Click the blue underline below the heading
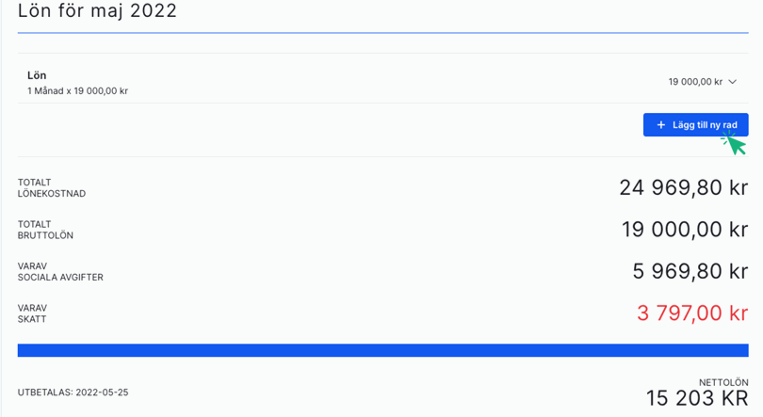Screen dimensions: 763x417 (382, 33)
